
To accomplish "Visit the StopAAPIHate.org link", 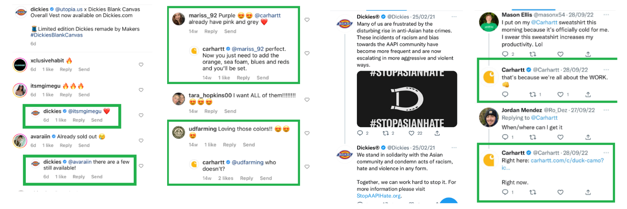I will click(x=378, y=196).
